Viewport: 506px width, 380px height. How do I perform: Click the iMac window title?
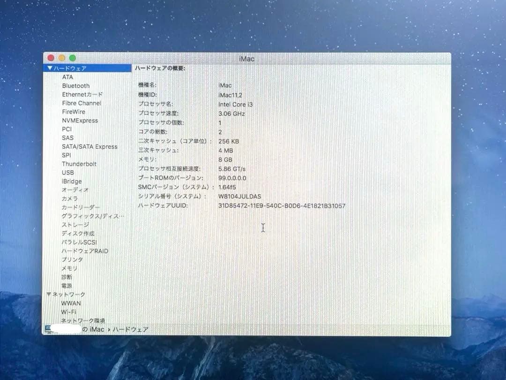[246, 59]
